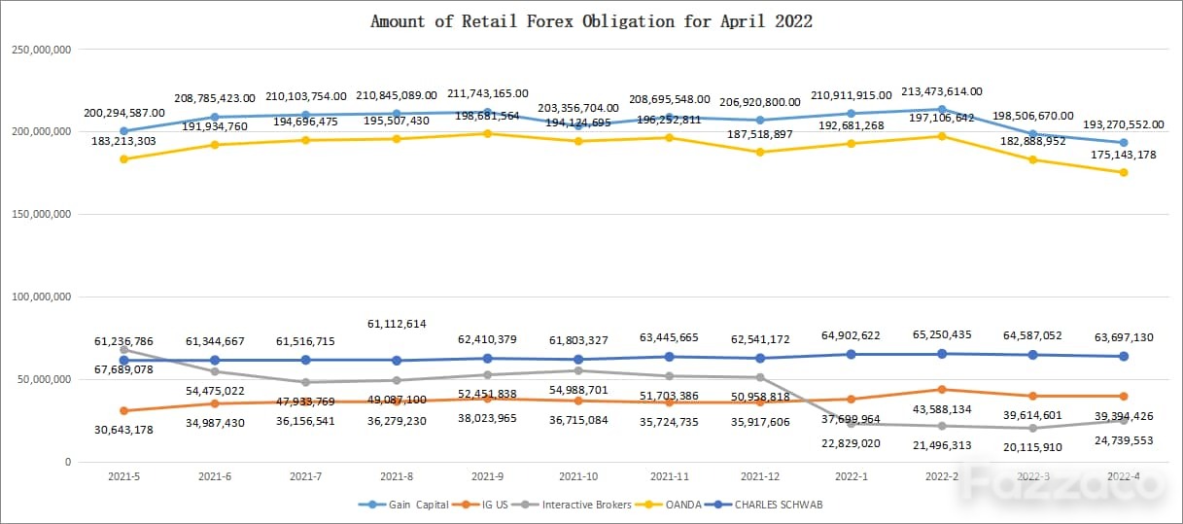Click the 2022-2 x-axis label
Viewport: 1183px width, 524px height.
pos(942,477)
